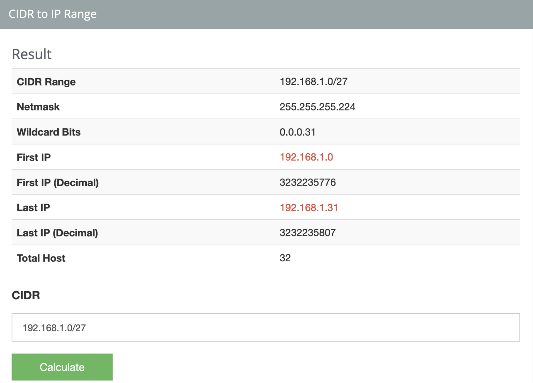Image resolution: width=533 pixels, height=383 pixels.
Task: Click the Total Host row
Action: [x=139, y=258]
